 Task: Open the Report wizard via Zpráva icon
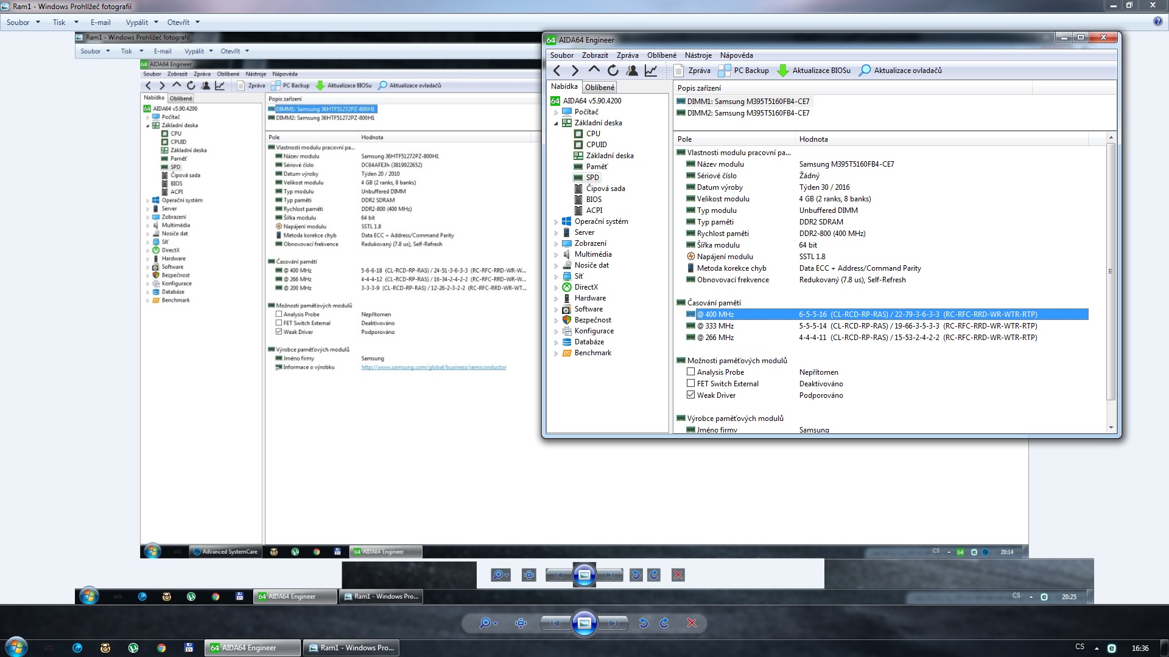[679, 71]
